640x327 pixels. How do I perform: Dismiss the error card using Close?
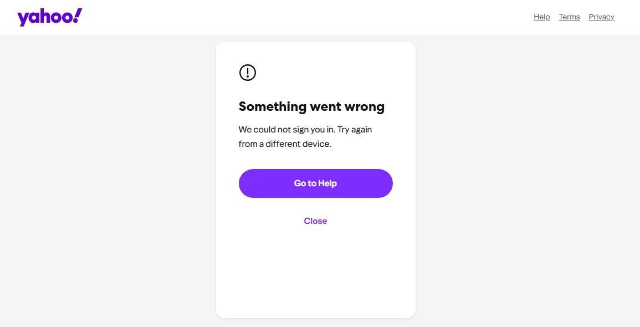click(315, 221)
